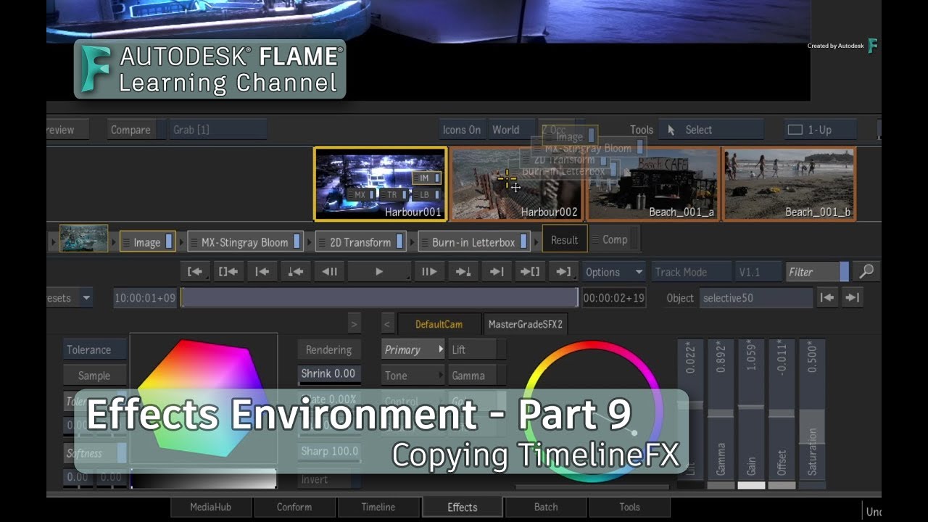Click the Tolerance button
Image resolution: width=928 pixels, height=522 pixels.
(95, 349)
